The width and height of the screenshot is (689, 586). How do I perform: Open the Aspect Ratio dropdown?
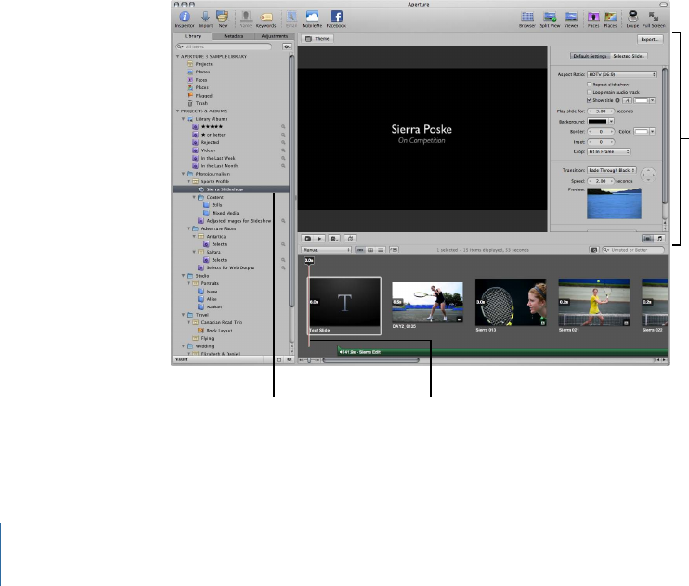point(622,73)
